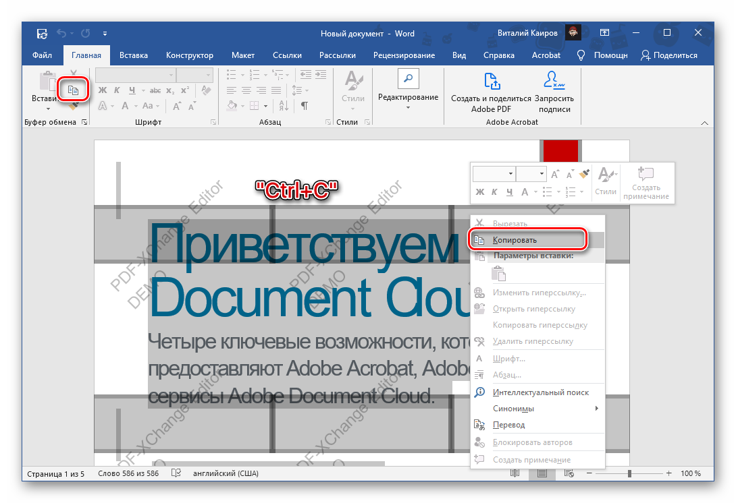Toggle bold Ж in the ribbon
The width and height of the screenshot is (736, 503).
103,90
